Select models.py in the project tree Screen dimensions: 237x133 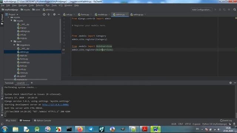tap(24, 62)
